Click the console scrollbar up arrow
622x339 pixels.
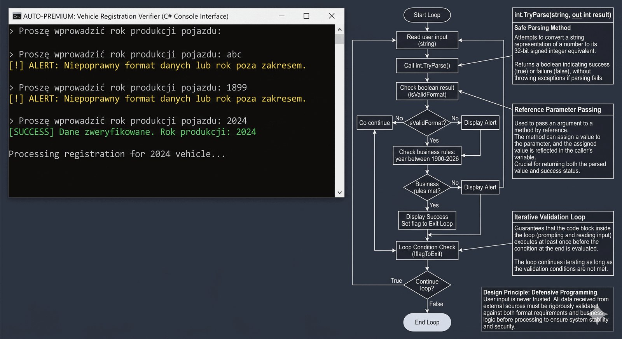click(339, 30)
